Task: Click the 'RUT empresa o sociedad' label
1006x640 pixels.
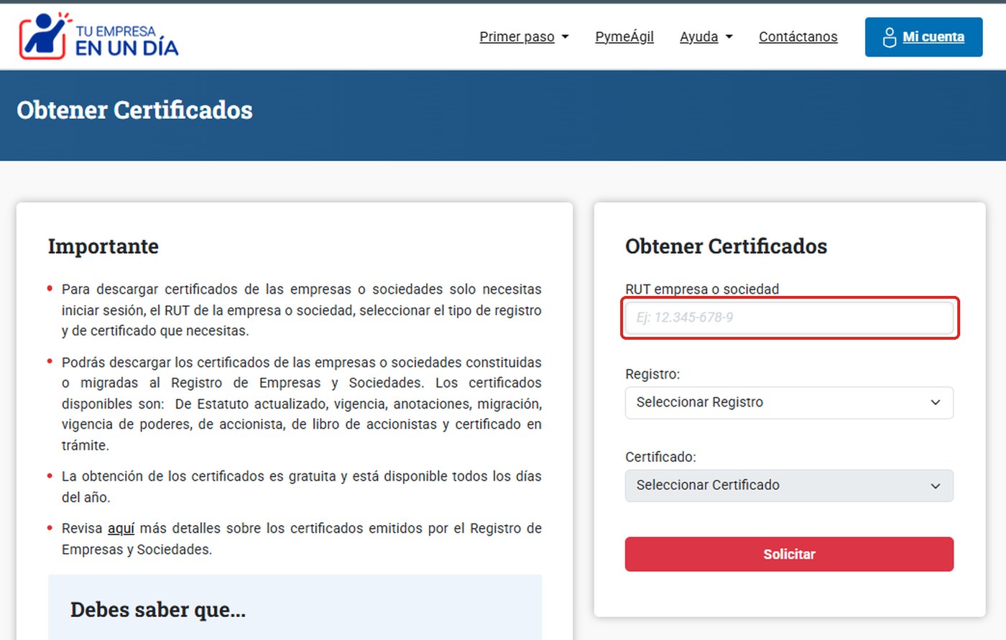Action: point(702,289)
